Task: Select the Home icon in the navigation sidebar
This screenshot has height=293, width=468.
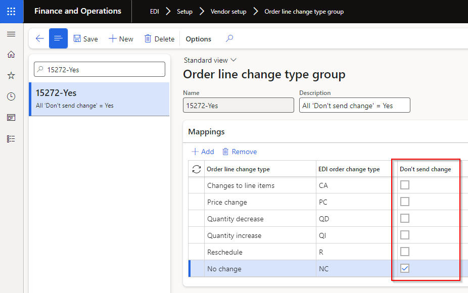Action: click(11, 55)
